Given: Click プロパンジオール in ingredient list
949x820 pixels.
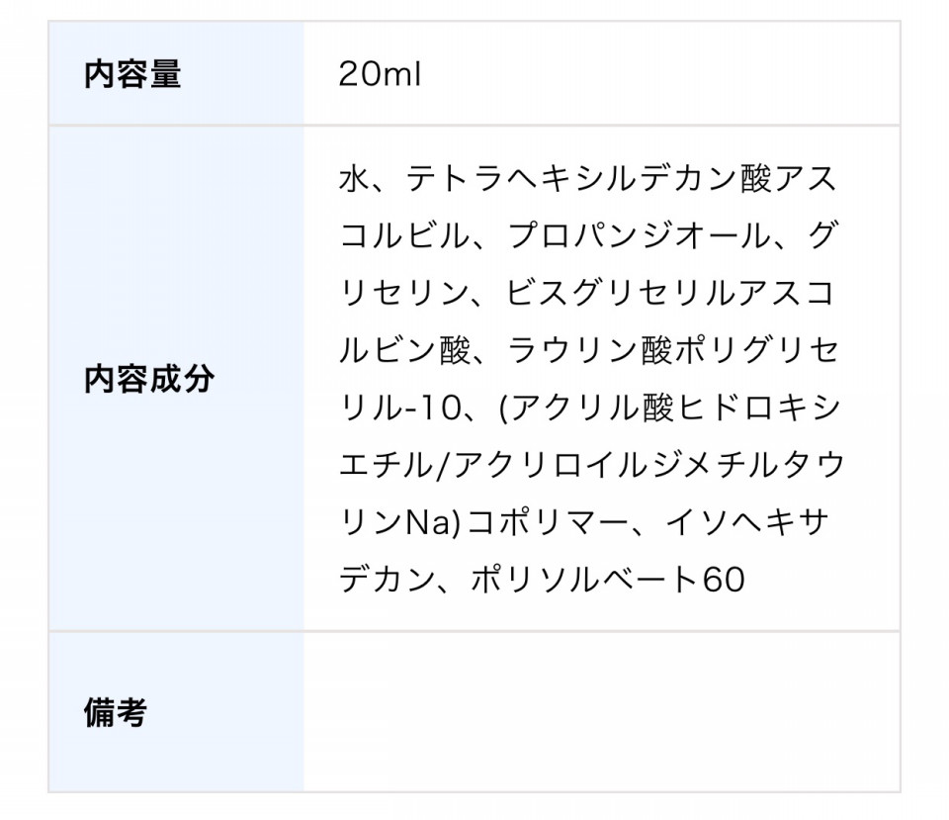Looking at the screenshot, I should point(639,235).
